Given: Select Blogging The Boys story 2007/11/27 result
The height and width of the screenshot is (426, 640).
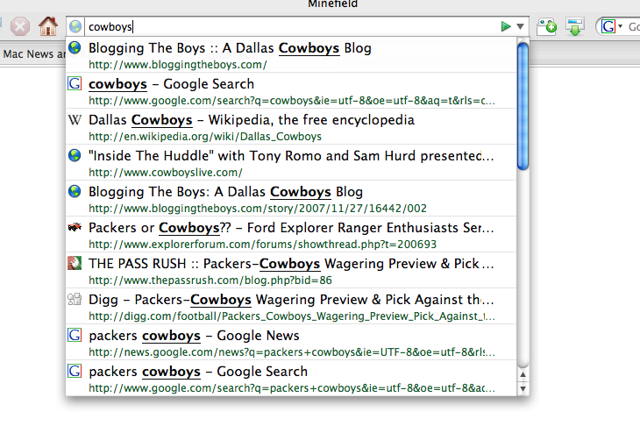Looking at the screenshot, I should [291, 198].
